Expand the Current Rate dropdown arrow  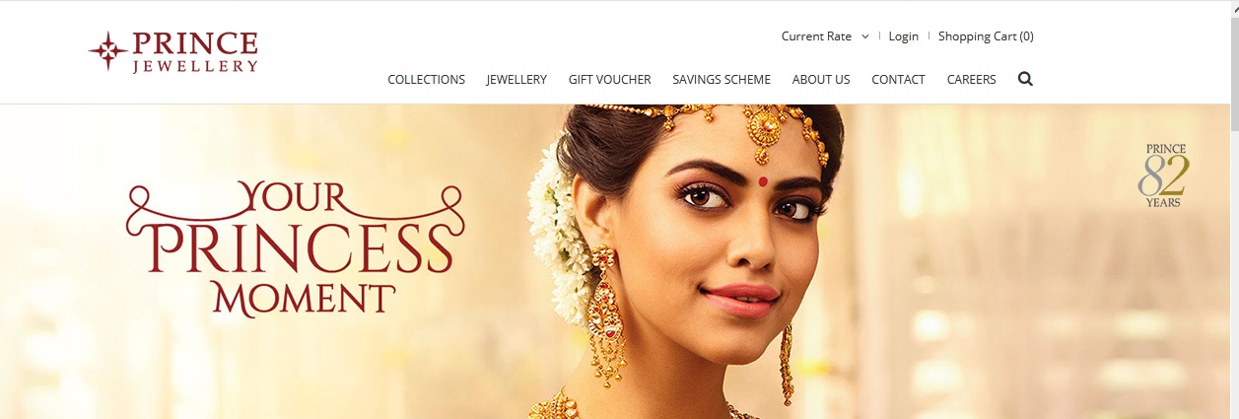(x=864, y=36)
